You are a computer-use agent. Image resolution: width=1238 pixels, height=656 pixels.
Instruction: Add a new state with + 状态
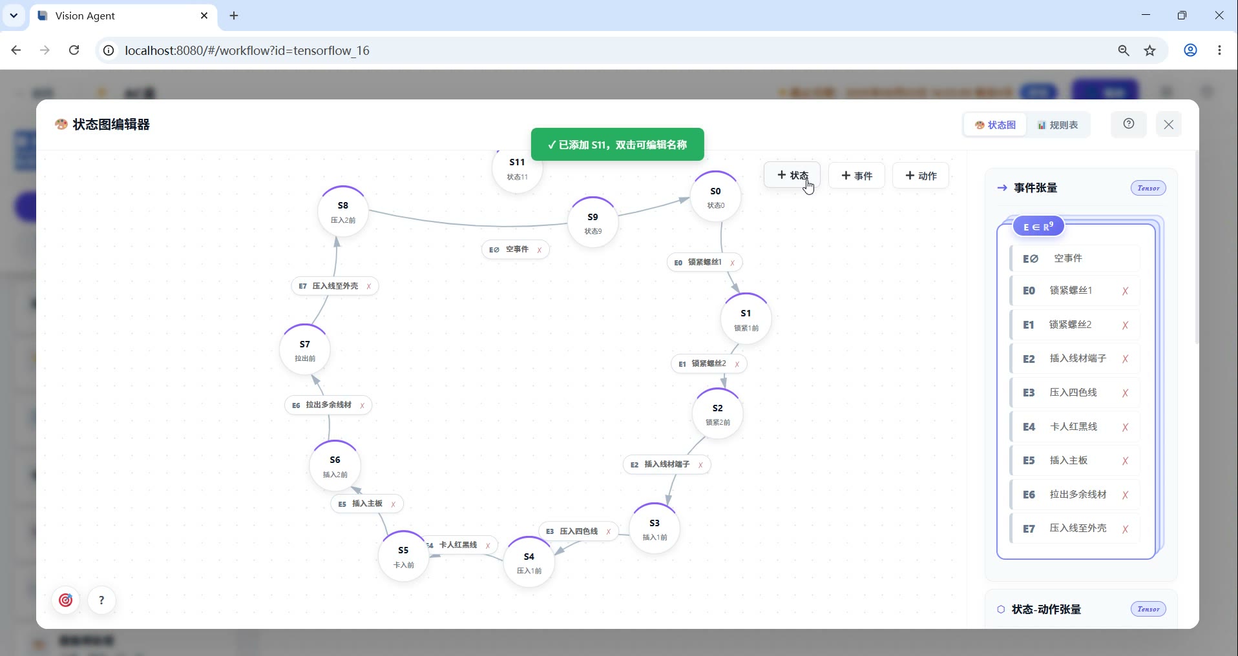click(x=792, y=176)
